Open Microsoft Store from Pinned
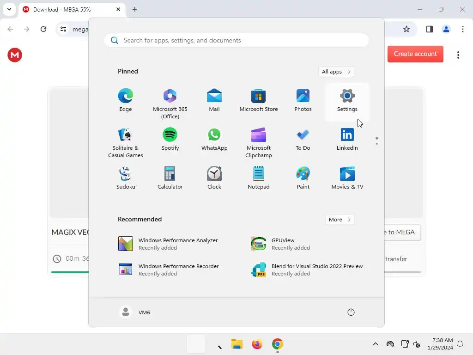The width and height of the screenshot is (473, 355). pyautogui.click(x=259, y=100)
